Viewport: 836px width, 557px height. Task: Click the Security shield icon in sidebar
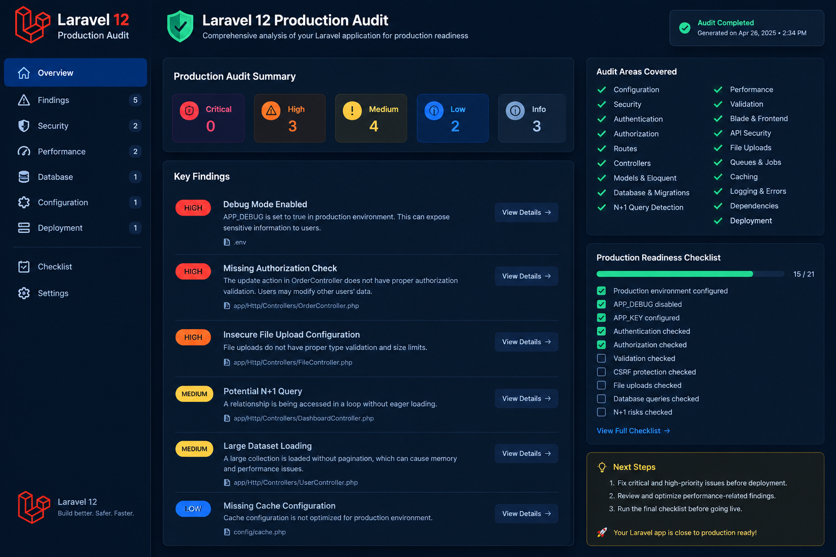(24, 126)
